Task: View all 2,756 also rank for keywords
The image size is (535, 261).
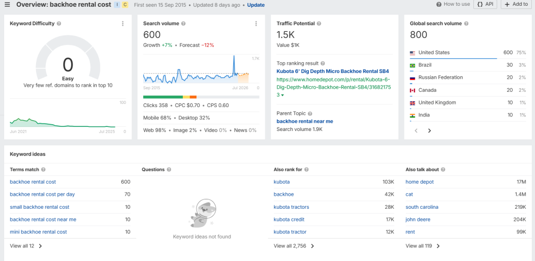Action: pos(294,246)
